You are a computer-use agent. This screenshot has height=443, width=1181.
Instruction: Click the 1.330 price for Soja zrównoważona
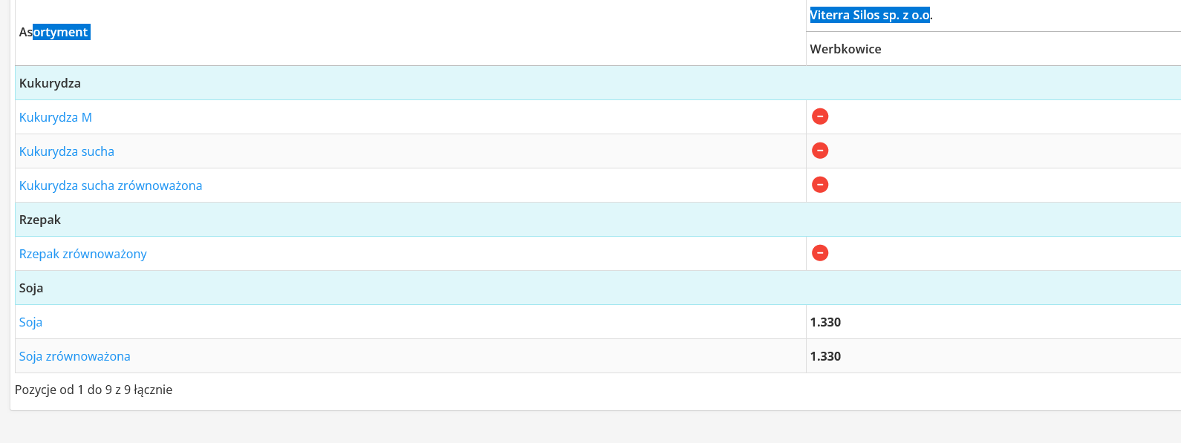[825, 356]
